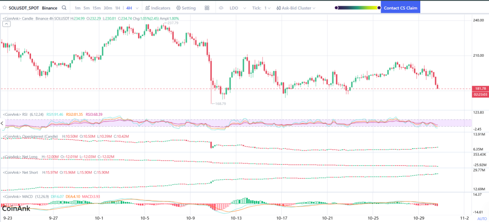This screenshot has width=489, height=222.
Task: Click the left-side panel expand arrow near RSI
Action: click(x=1, y=123)
